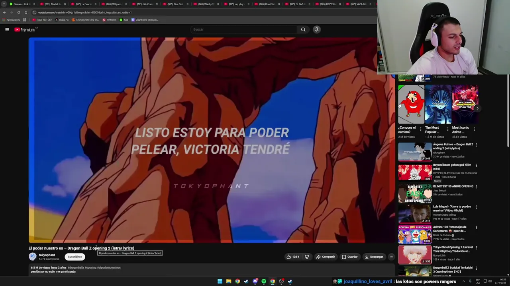Open 'The Most Popular' short thumbnail
510x286 pixels.
(438, 104)
